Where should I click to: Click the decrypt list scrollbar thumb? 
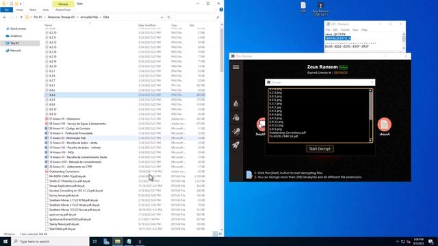pyautogui.click(x=371, y=107)
